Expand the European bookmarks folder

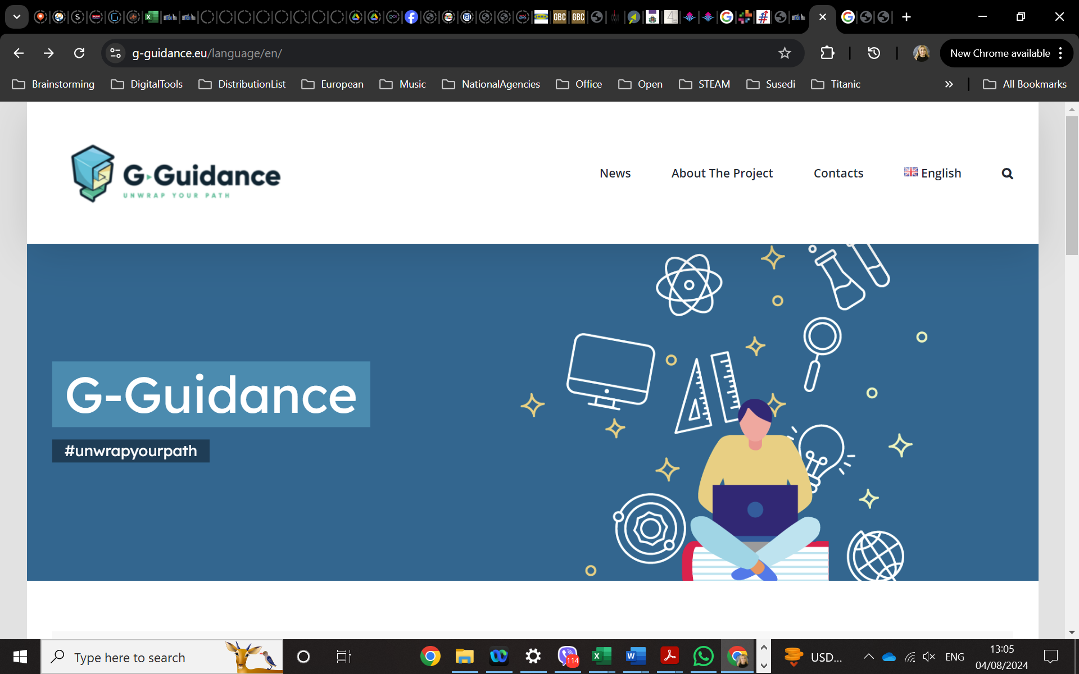[x=333, y=84]
